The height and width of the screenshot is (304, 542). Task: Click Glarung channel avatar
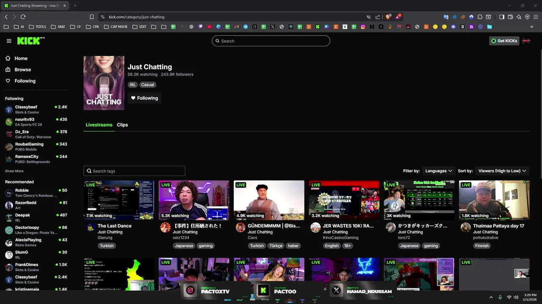(90, 228)
